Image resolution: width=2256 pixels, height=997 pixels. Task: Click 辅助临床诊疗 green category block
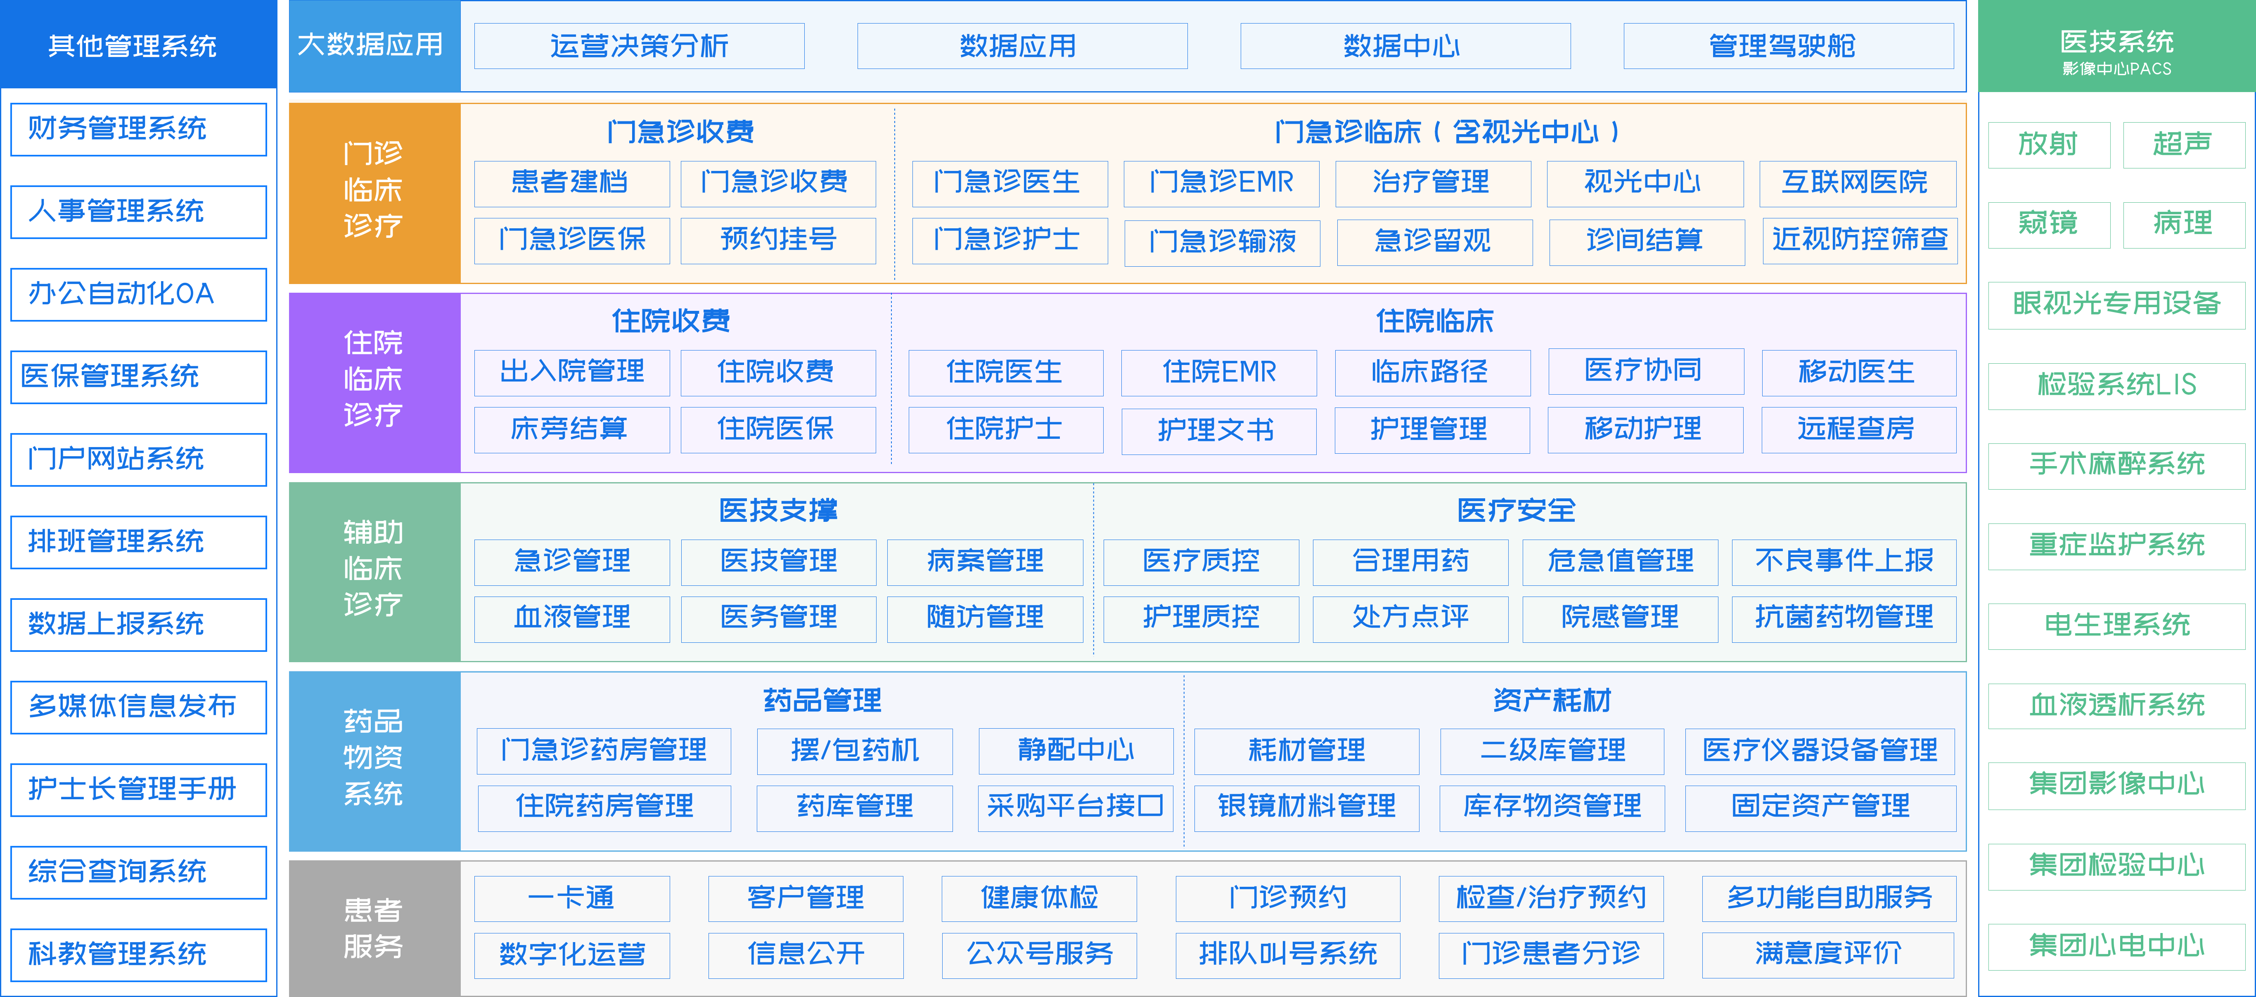pyautogui.click(x=374, y=572)
